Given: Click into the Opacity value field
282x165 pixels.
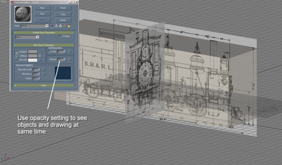Looking at the screenshot, I should pyautogui.click(x=61, y=59).
